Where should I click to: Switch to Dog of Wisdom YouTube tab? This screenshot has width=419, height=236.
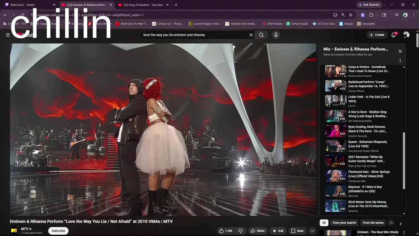tap(143, 5)
